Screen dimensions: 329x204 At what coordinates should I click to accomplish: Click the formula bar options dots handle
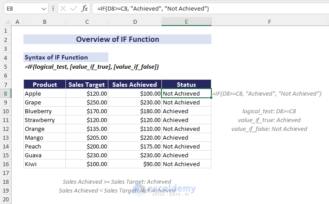pyautogui.click(x=53, y=8)
